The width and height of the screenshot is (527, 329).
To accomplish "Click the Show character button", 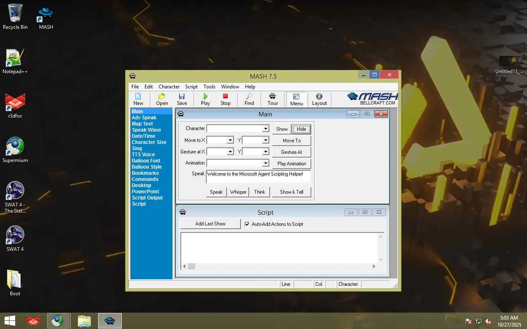I will [282, 129].
